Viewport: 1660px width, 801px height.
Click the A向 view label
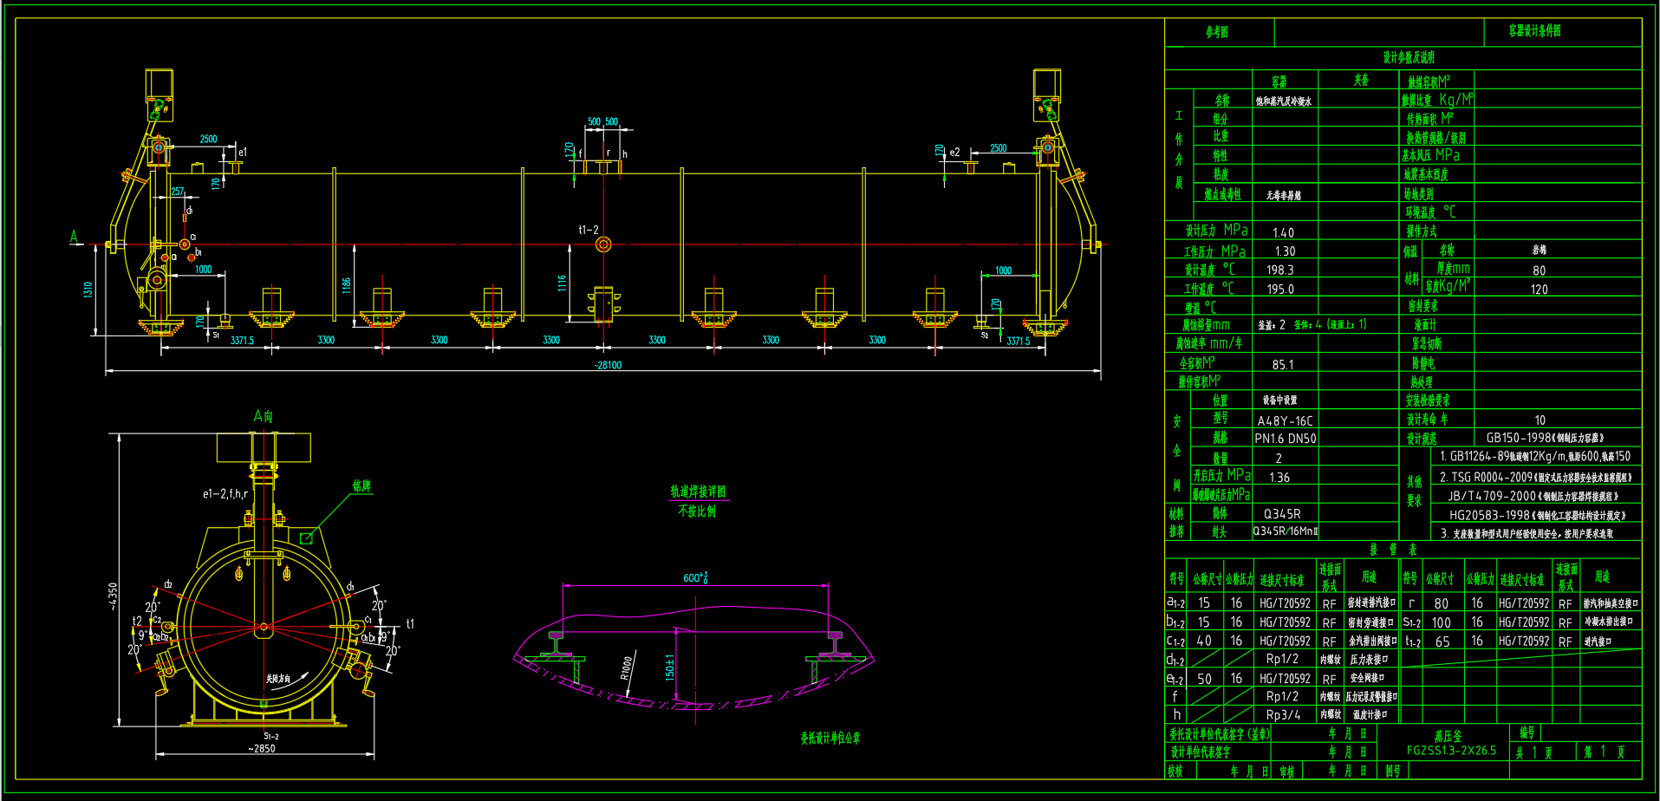[263, 417]
